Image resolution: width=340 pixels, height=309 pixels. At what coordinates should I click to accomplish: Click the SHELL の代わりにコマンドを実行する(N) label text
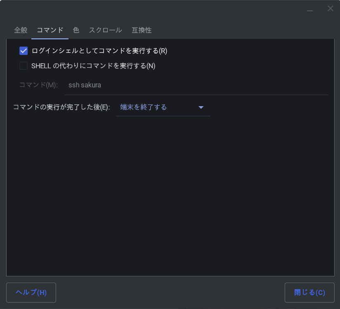(x=93, y=66)
